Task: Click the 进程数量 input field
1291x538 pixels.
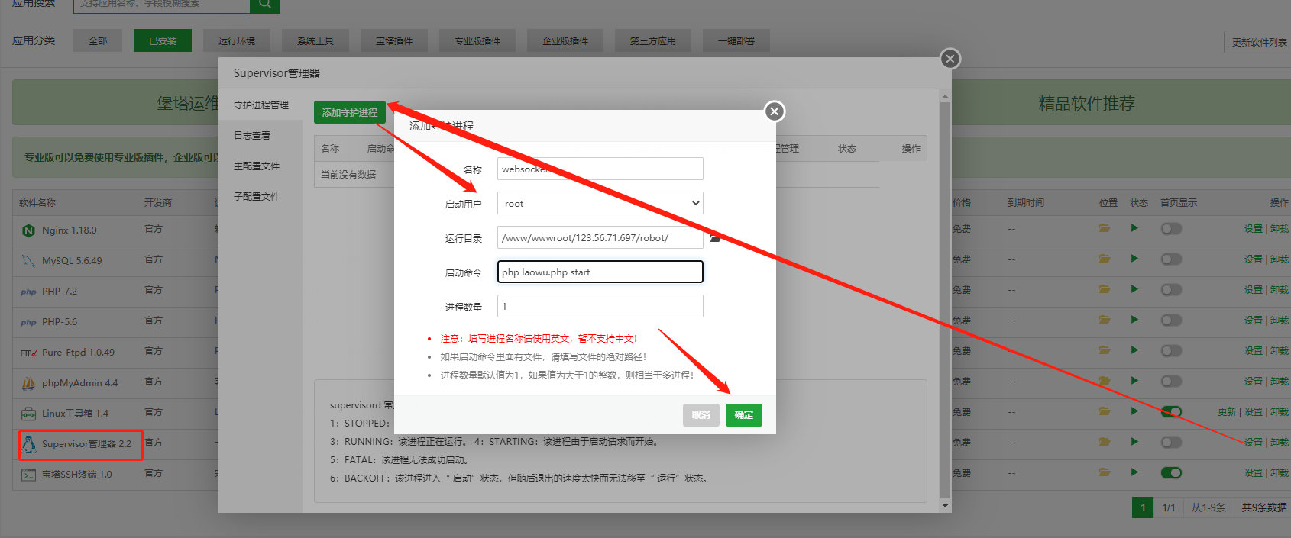Action: 600,306
